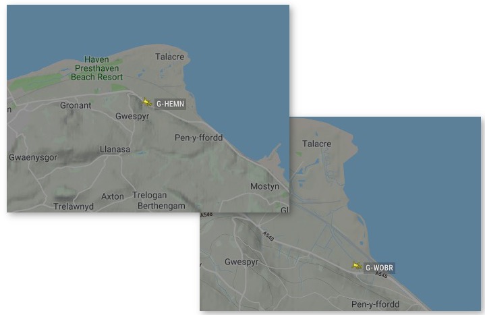
Task: Select the G-HEMN callsign label
Action: pyautogui.click(x=170, y=104)
